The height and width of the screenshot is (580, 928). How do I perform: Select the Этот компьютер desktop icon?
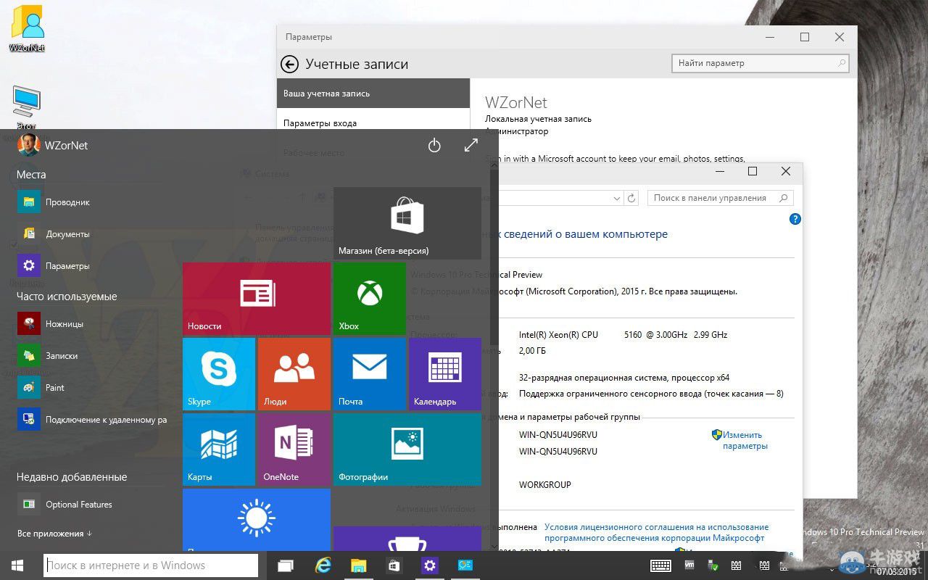pyautogui.click(x=27, y=108)
